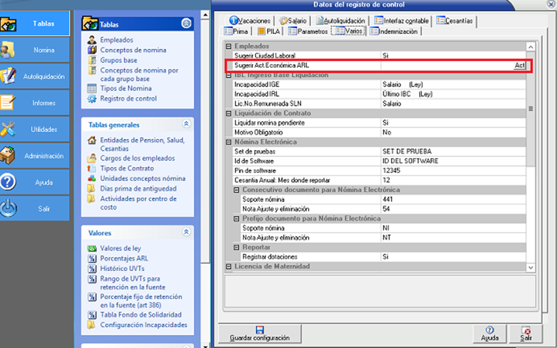The width and height of the screenshot is (557, 348).
Task: Open the Ayuda question mark icon in sidebar
Action: click(8, 182)
